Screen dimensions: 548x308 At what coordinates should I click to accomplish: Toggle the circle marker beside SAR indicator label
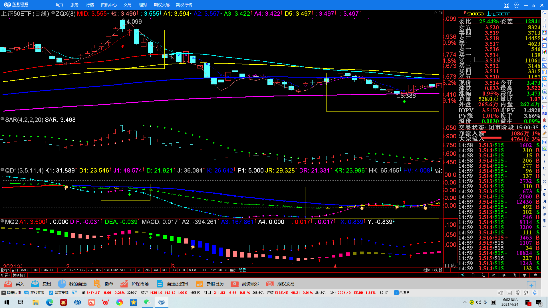2,119
